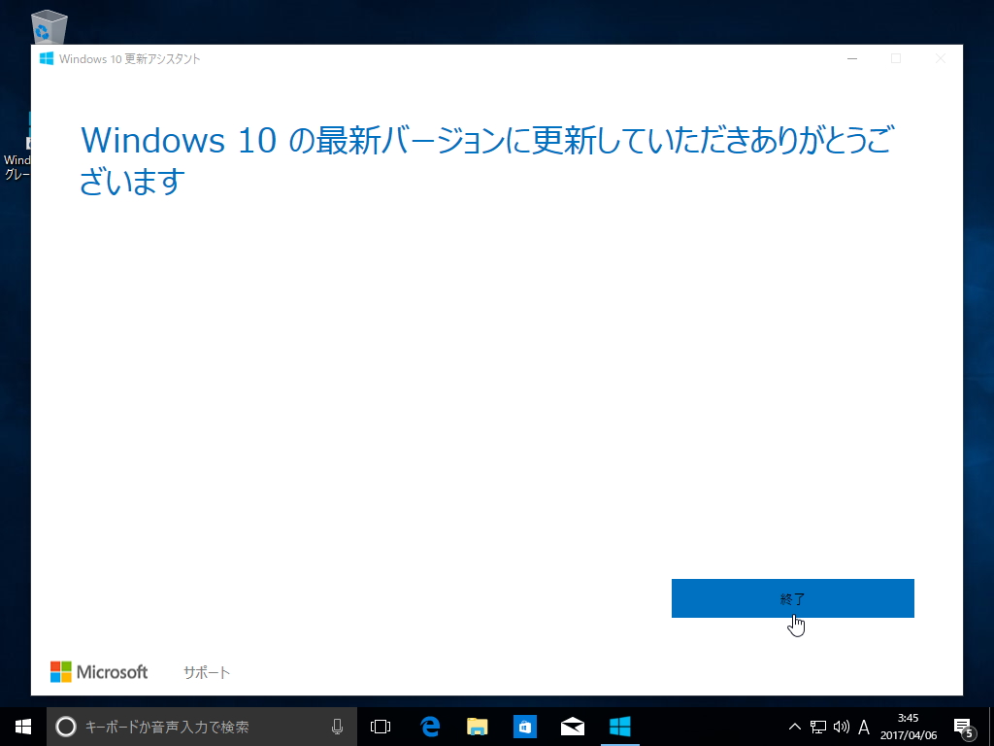Open the サポート support link
This screenshot has width=994, height=746.
[206, 671]
